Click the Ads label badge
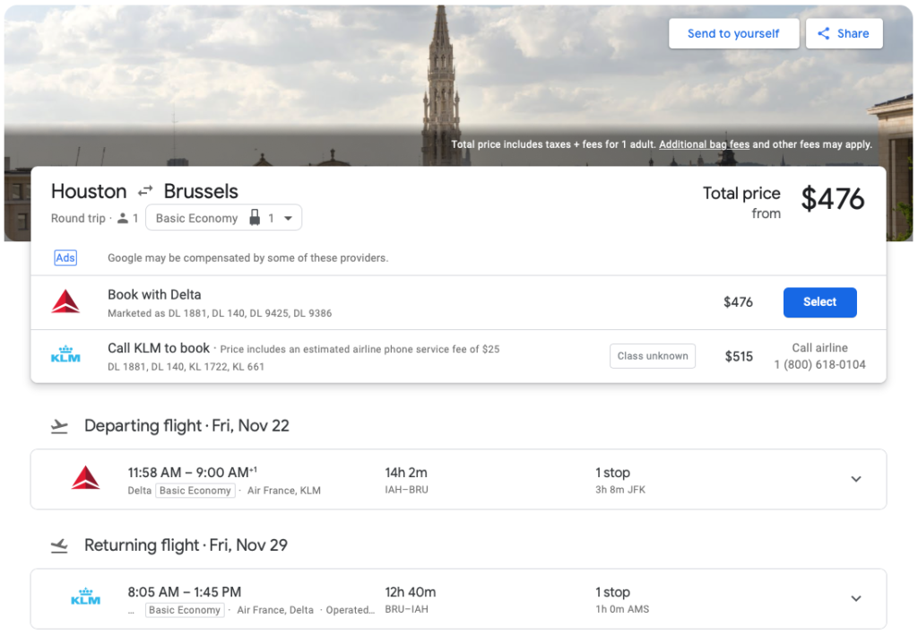Image resolution: width=918 pixels, height=636 pixels. pos(65,257)
